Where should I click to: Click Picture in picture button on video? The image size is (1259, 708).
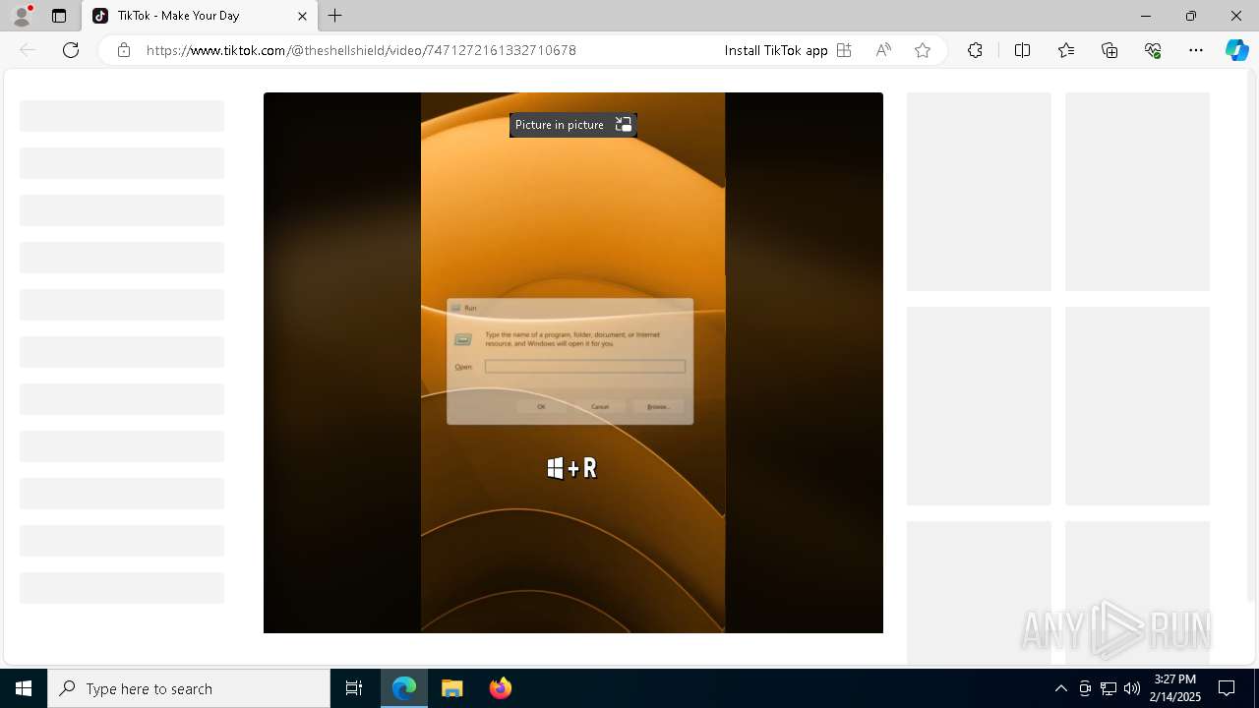click(573, 125)
